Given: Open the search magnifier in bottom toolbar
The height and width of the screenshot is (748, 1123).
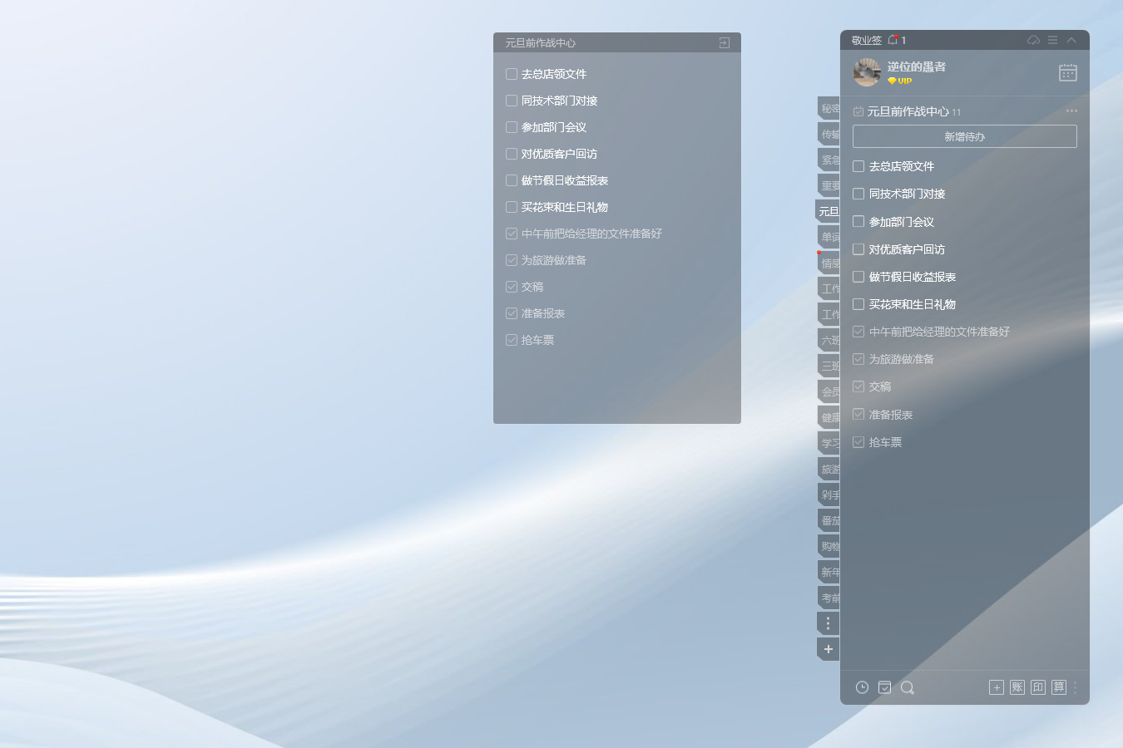Looking at the screenshot, I should (x=907, y=687).
